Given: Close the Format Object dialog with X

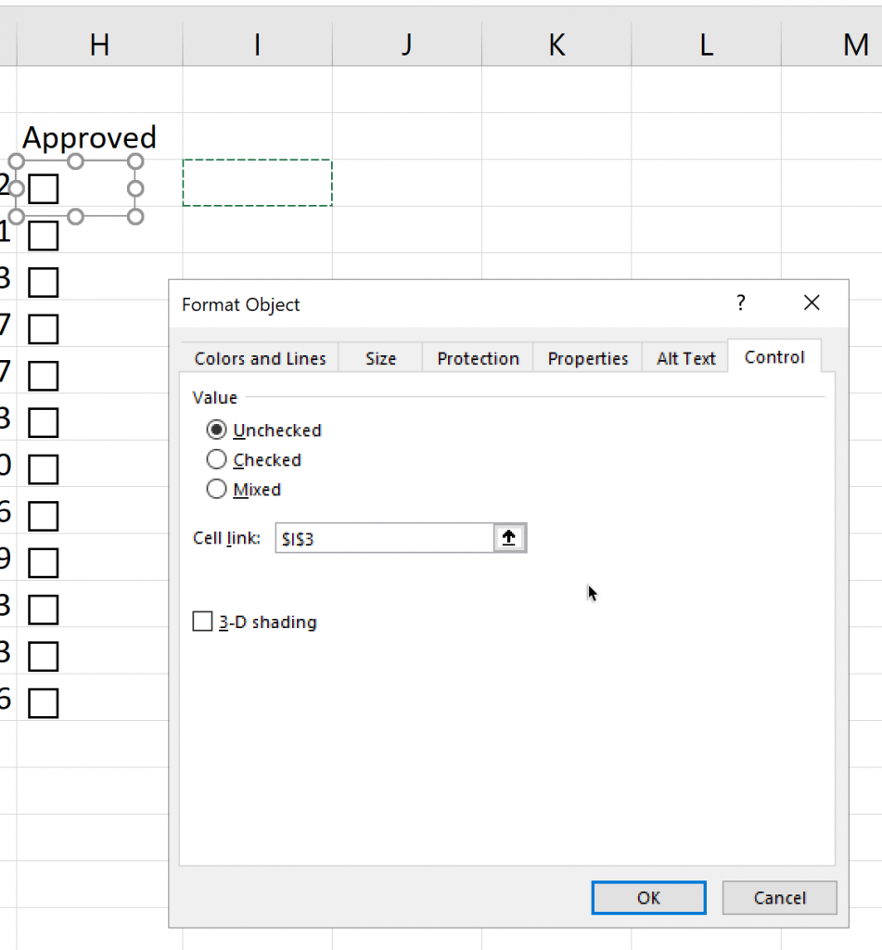Looking at the screenshot, I should point(812,303).
